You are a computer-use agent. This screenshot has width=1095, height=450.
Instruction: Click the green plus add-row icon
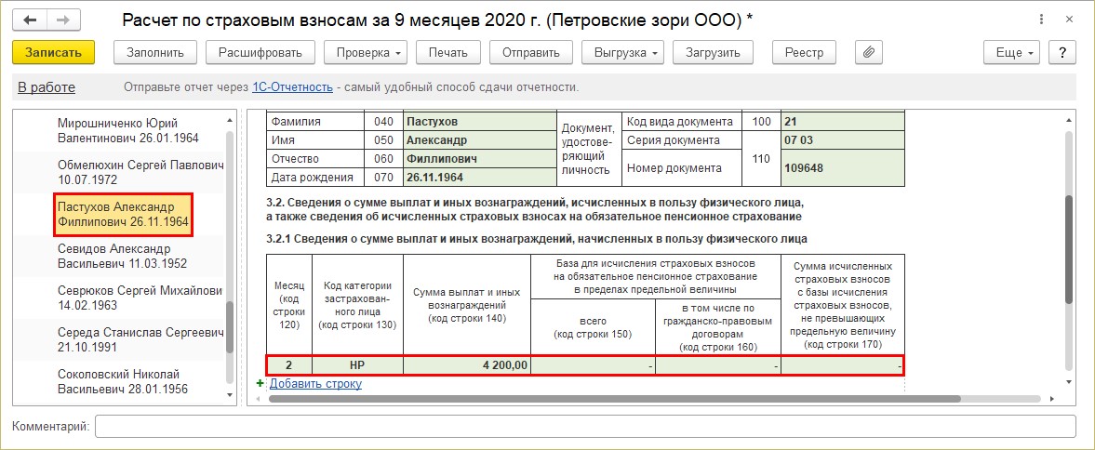[260, 383]
